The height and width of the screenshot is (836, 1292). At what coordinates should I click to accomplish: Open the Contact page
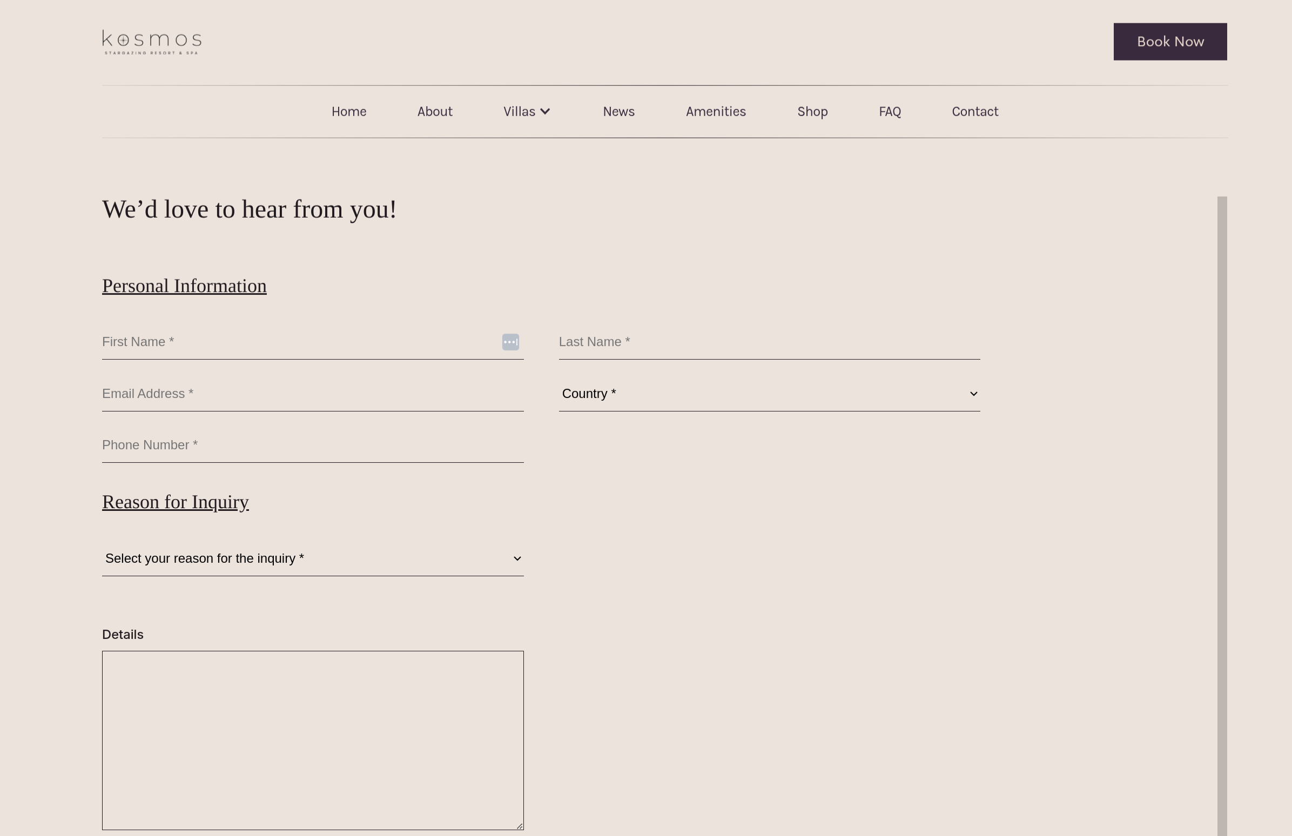pyautogui.click(x=975, y=112)
